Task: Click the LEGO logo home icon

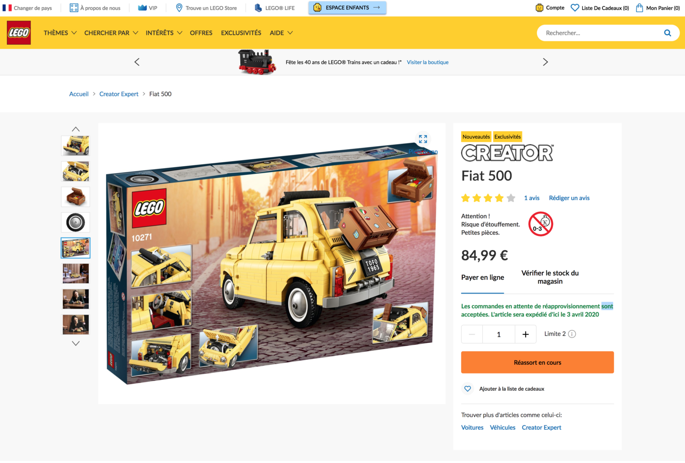Action: tap(19, 33)
